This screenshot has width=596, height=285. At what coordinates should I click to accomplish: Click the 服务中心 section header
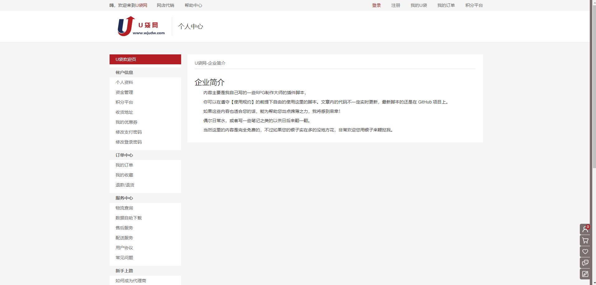point(124,198)
